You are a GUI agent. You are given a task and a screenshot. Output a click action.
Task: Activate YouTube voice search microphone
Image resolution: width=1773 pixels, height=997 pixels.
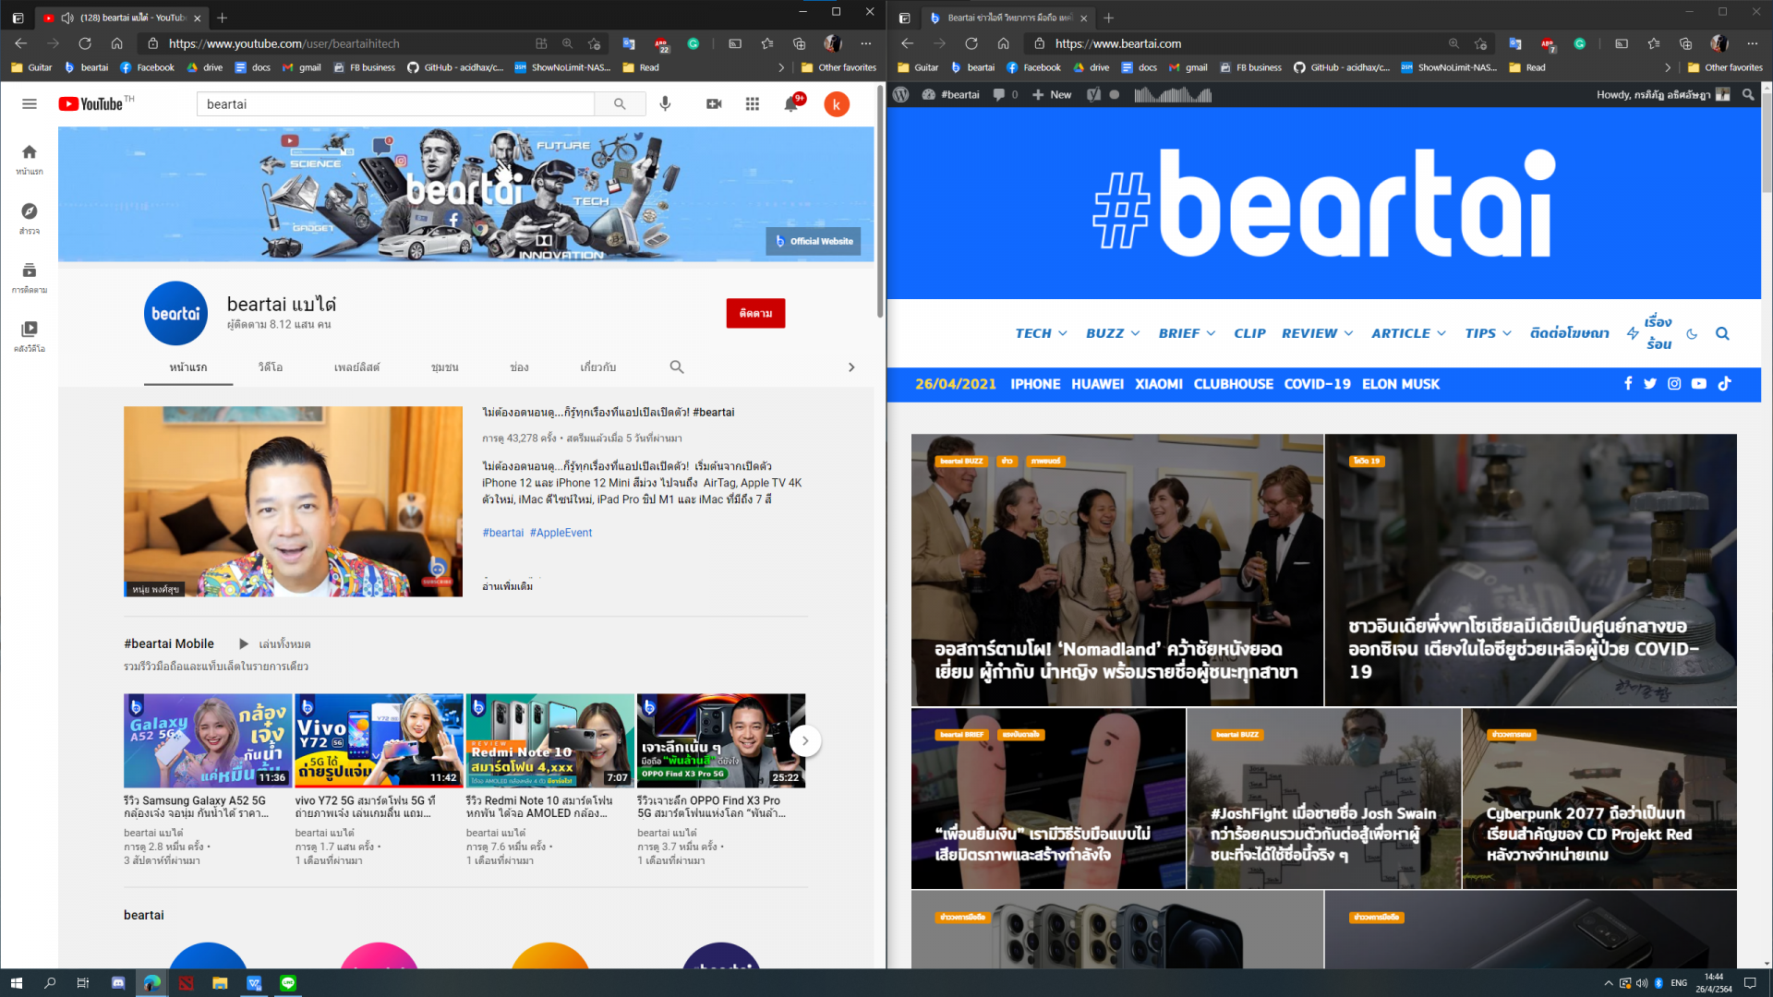[665, 104]
